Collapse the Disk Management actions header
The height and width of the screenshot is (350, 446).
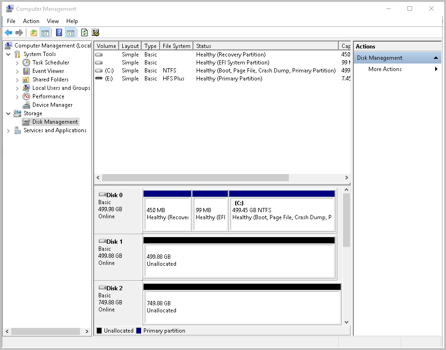tap(436, 58)
